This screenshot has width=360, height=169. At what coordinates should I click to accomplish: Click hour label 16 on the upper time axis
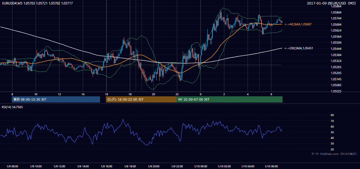pos(106,94)
